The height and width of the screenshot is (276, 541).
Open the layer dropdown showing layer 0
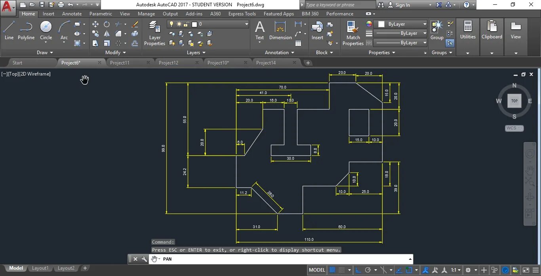[x=208, y=24]
